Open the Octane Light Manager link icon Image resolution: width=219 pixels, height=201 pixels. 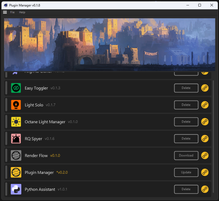(x=205, y=122)
